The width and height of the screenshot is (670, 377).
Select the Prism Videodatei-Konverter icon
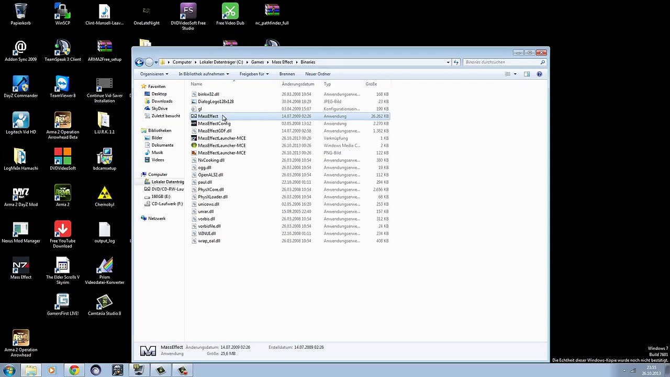click(x=104, y=271)
